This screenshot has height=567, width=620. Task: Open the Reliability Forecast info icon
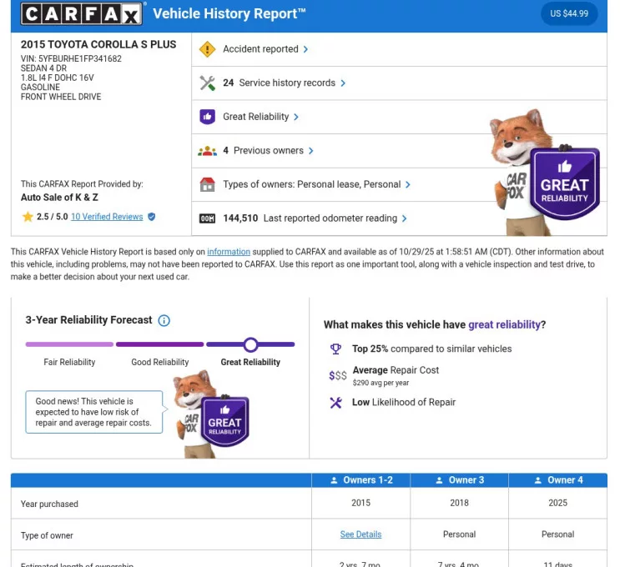click(164, 320)
